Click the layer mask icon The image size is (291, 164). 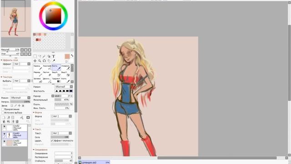(x=28, y=118)
